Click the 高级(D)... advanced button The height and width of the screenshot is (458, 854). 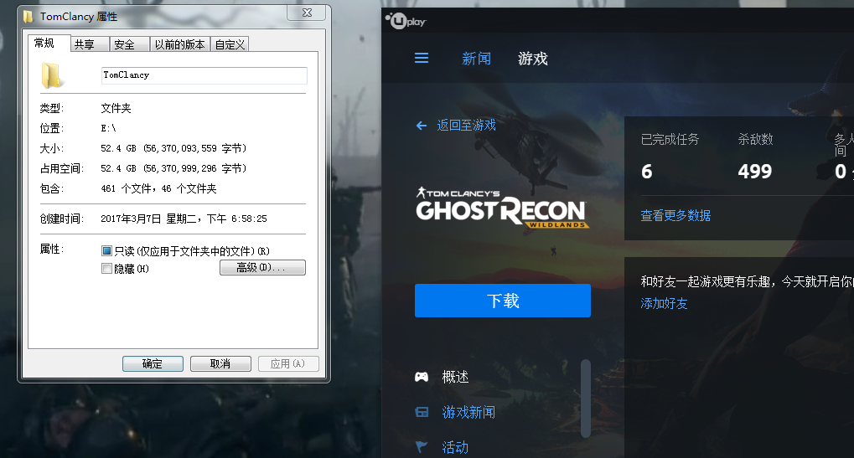[262, 268]
